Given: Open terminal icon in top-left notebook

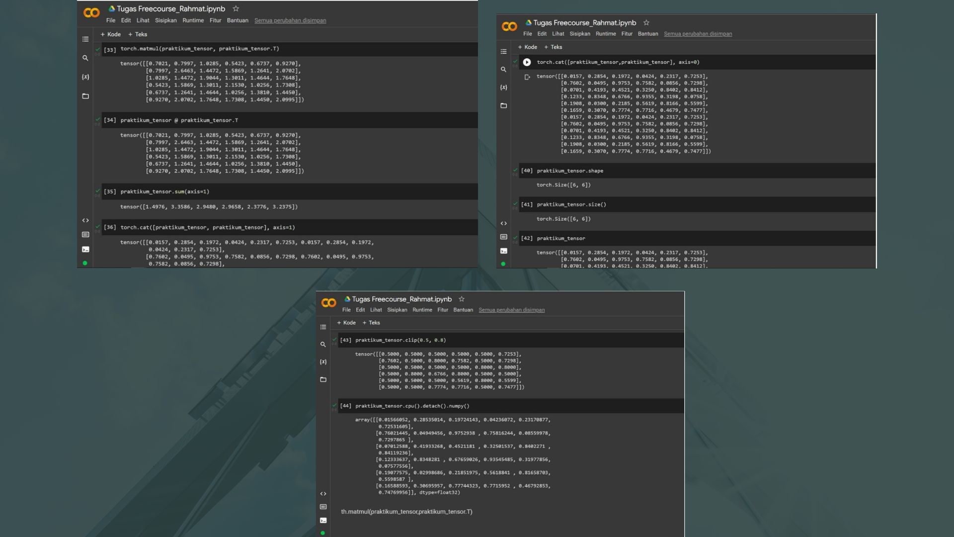Looking at the screenshot, I should click(85, 249).
